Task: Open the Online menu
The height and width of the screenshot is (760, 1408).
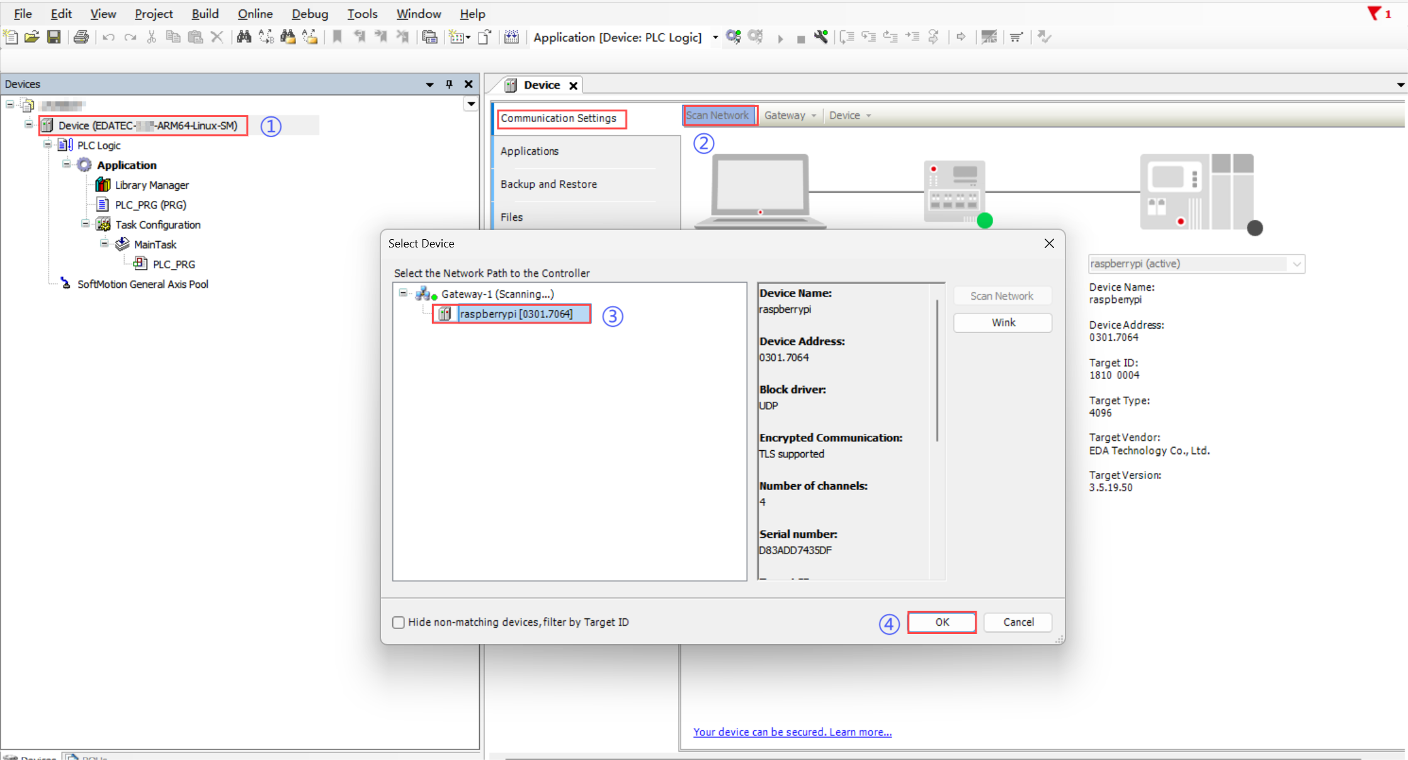Action: coord(254,14)
